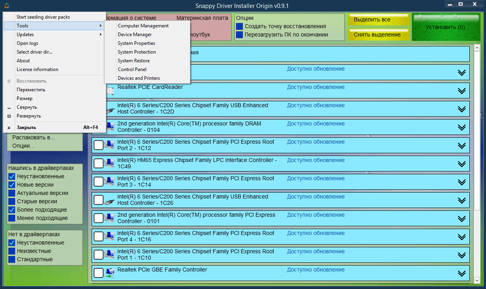This screenshot has height=289, width=486.
Task: Click the Выделить все button
Action: (378, 20)
